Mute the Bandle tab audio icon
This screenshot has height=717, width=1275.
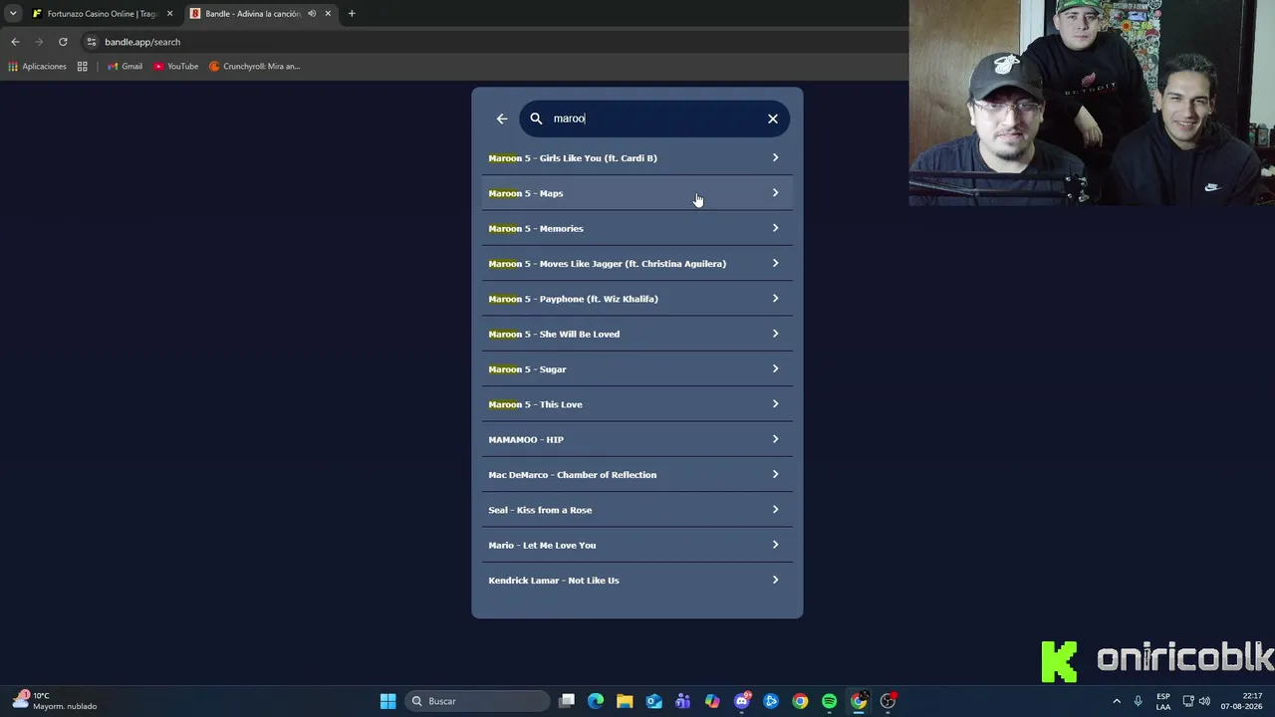tap(312, 14)
